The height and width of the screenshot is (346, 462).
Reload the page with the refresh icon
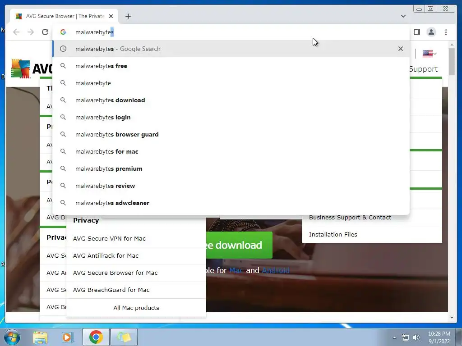(x=45, y=32)
